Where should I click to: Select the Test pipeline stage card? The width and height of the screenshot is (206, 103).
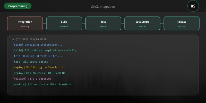pos(103,23)
